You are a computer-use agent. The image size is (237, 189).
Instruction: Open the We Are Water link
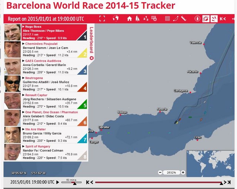(x=36, y=129)
